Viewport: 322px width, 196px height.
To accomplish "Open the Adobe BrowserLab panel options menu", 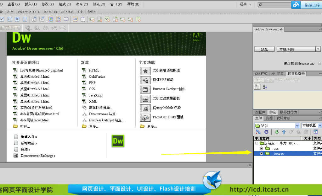I will (x=320, y=29).
